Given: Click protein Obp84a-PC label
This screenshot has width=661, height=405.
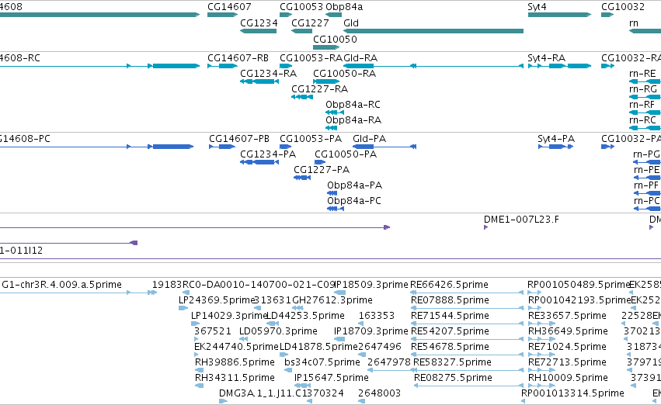Looking at the screenshot, I should click(x=354, y=201).
